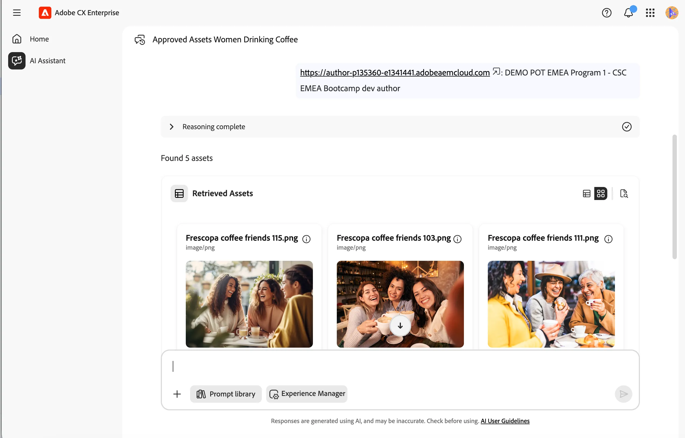Open the hamburger navigation menu

coord(17,13)
